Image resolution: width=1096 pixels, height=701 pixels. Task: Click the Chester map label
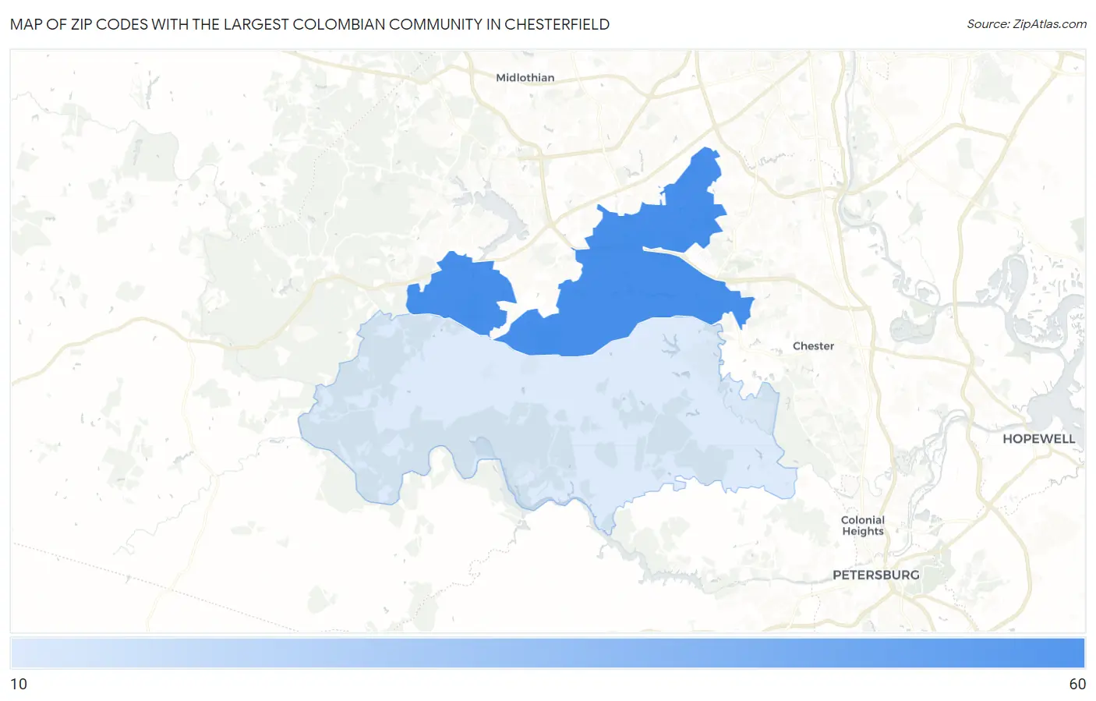click(813, 346)
